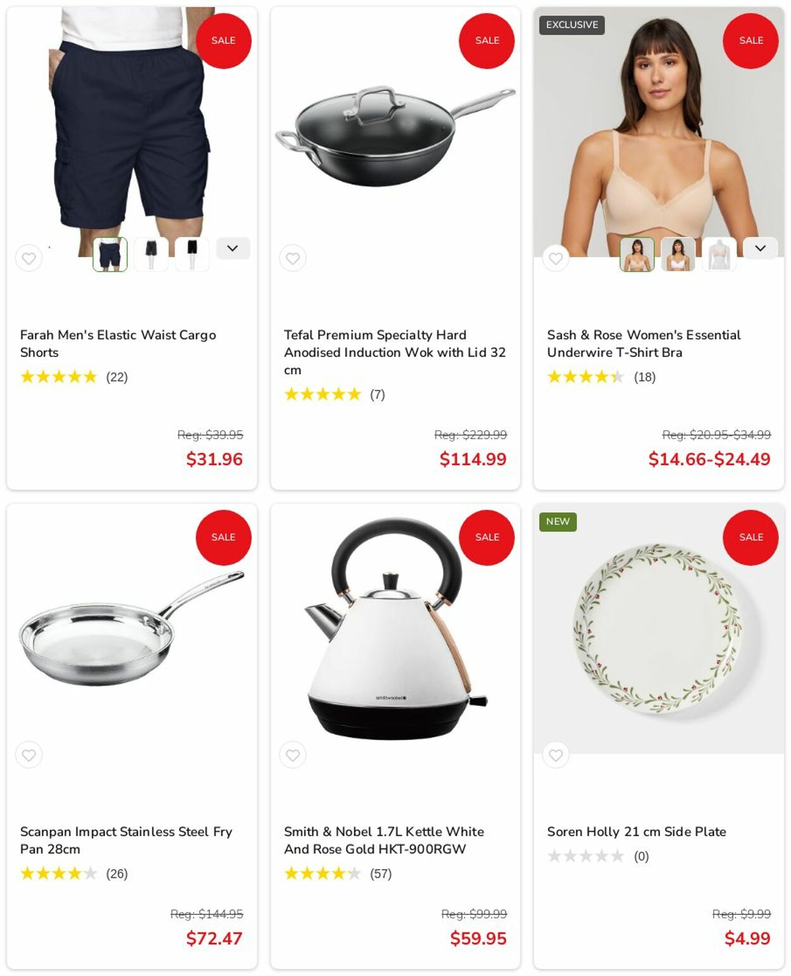Choose the black cargo shorts variant thumbnail
Screen dimensions: 791x976
click(x=192, y=255)
